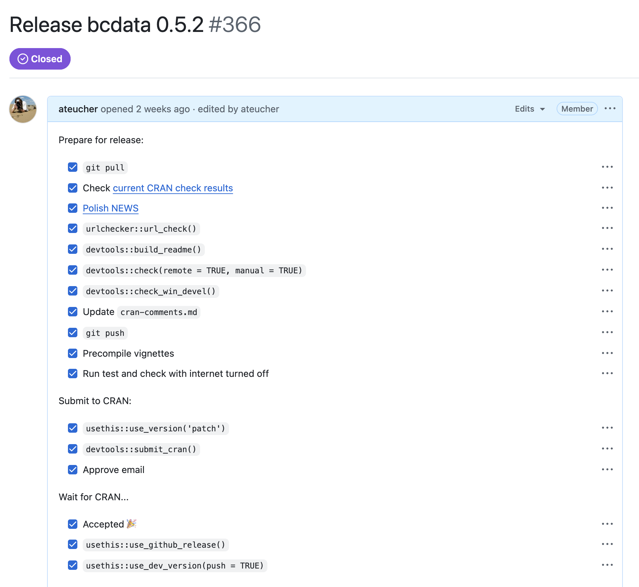The width and height of the screenshot is (639, 587).
Task: Open the ellipsis menu for the git pull item
Action: pyautogui.click(x=607, y=167)
